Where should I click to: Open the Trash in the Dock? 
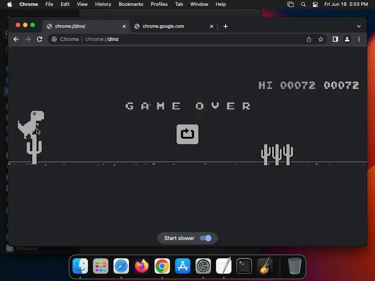point(295,266)
